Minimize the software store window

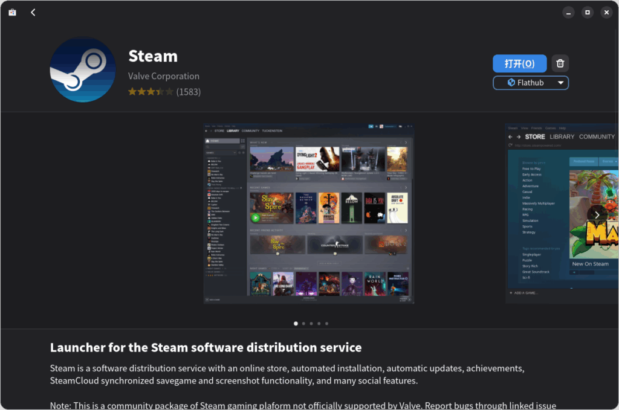coord(568,13)
